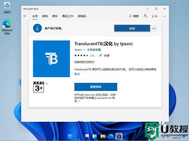Close the Microsoft Store window

164,9
